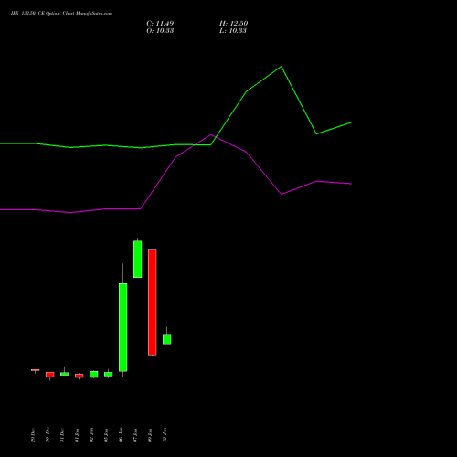457x457 pixels.
Task: Click the peak of the green indicator line
Action: coord(282,67)
